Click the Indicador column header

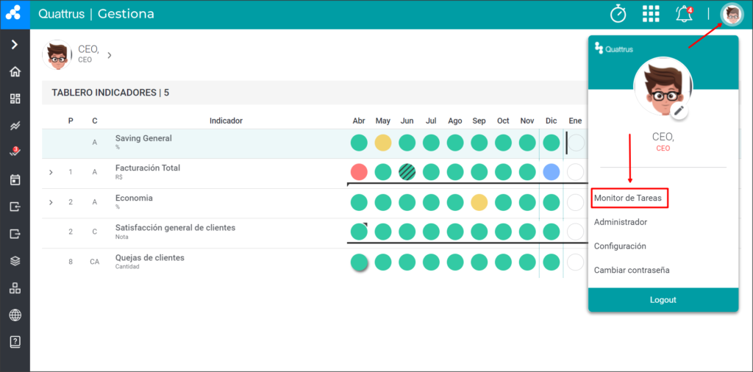coord(226,121)
